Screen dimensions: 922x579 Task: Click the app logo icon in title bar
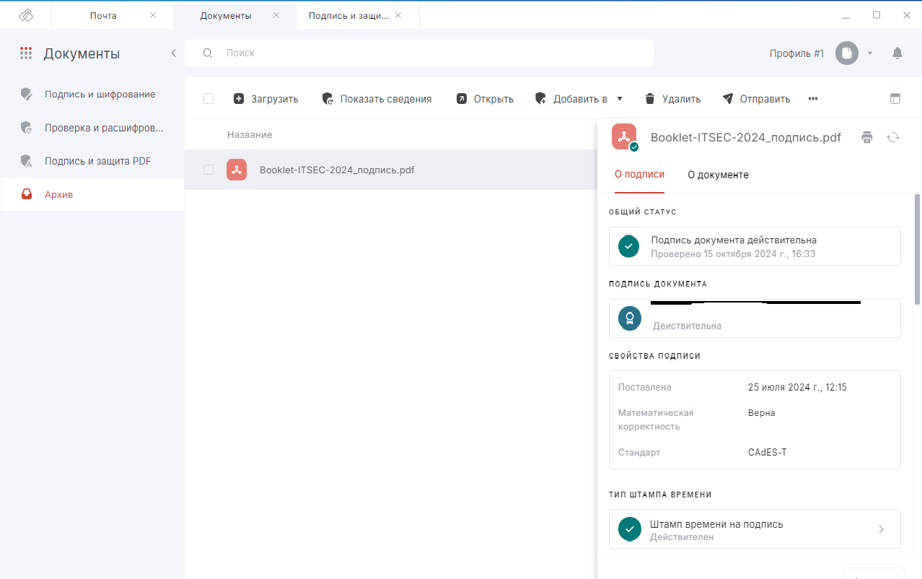coord(26,15)
